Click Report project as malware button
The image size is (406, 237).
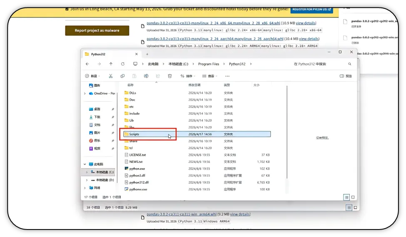coord(97,30)
